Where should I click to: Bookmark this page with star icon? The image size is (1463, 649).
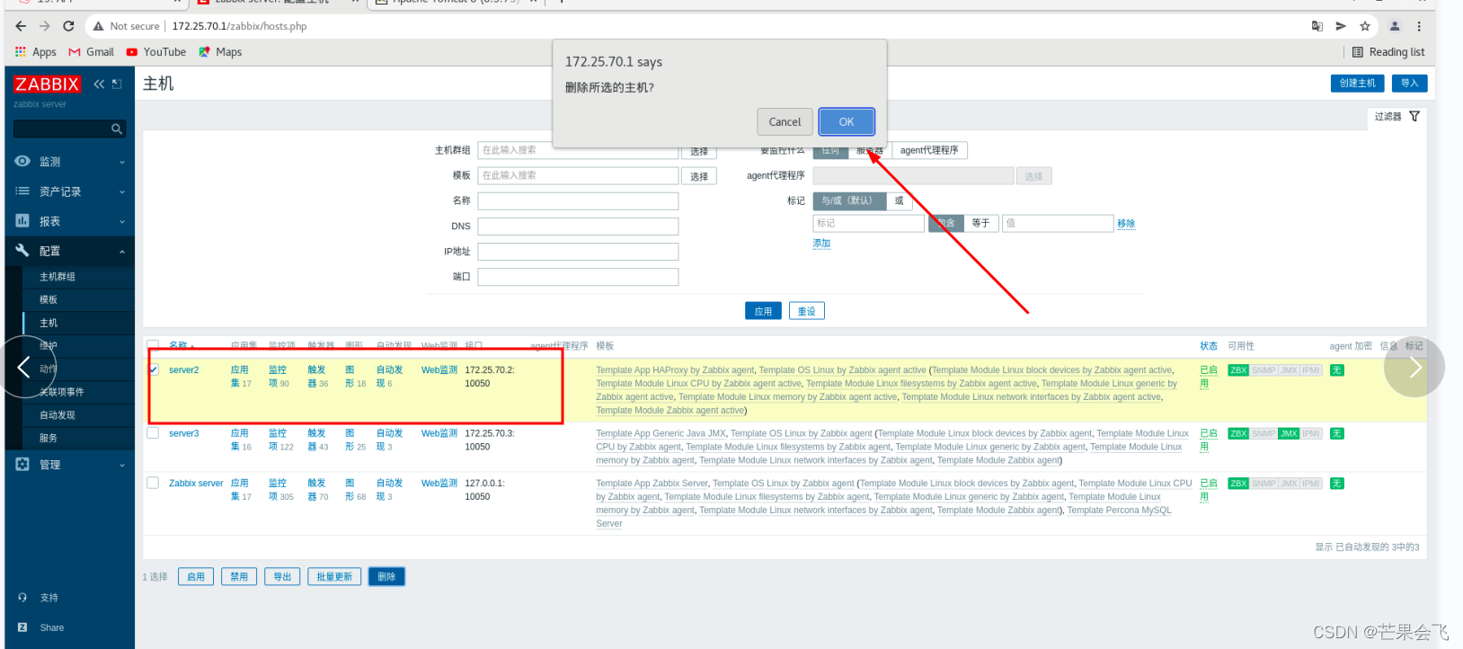(x=1365, y=26)
